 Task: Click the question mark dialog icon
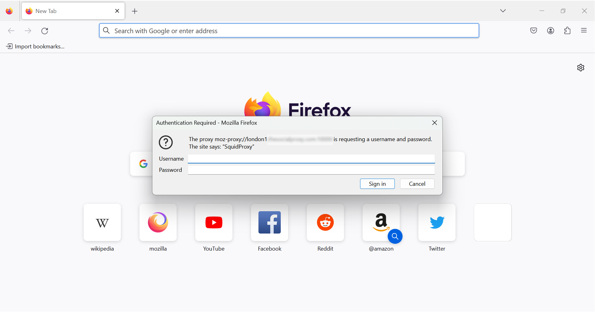pos(166,142)
